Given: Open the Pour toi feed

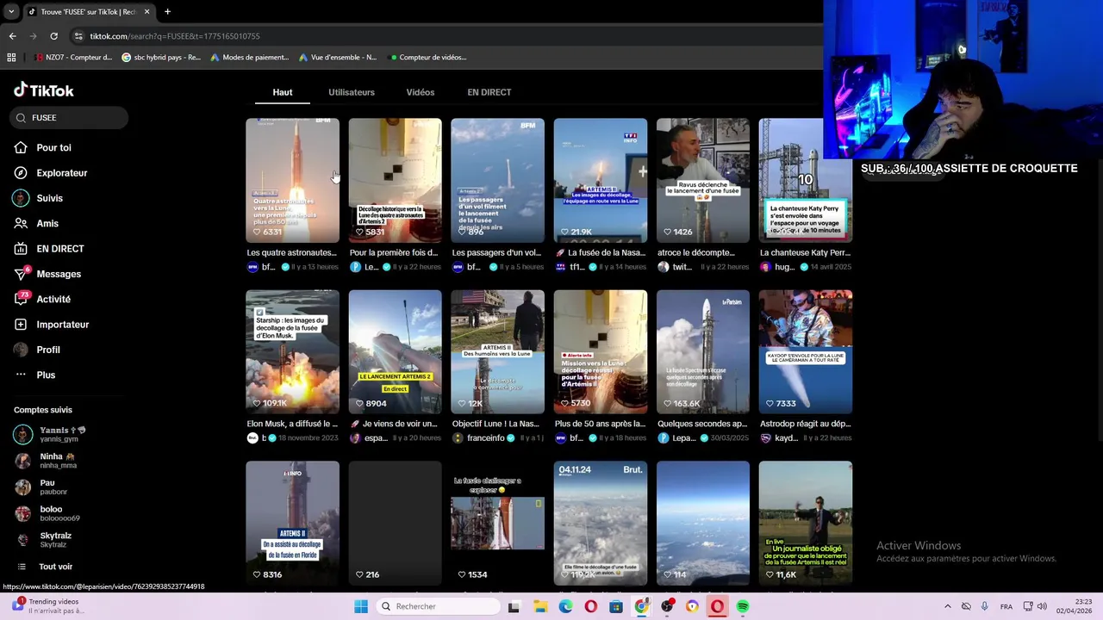Looking at the screenshot, I should click(43, 147).
